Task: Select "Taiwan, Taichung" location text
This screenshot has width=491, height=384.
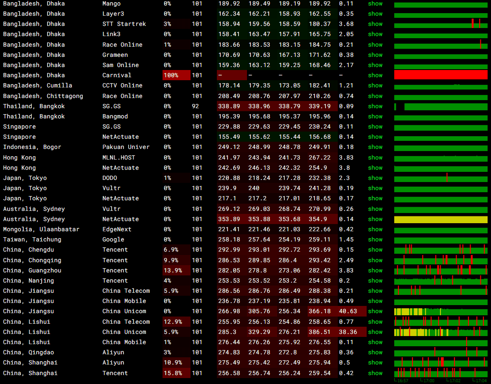Action: pyautogui.click(x=32, y=240)
